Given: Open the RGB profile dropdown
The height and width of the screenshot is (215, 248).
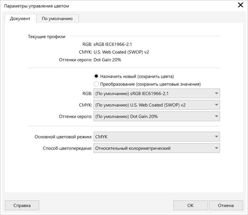Looking at the screenshot, I should [x=157, y=93].
